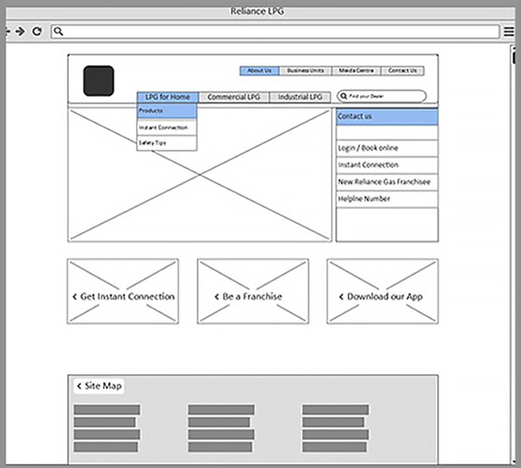The image size is (521, 468).
Task: Click inside the browser address bar
Action: (280, 31)
